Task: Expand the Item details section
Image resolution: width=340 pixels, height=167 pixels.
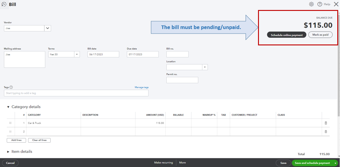Action: coord(8,152)
